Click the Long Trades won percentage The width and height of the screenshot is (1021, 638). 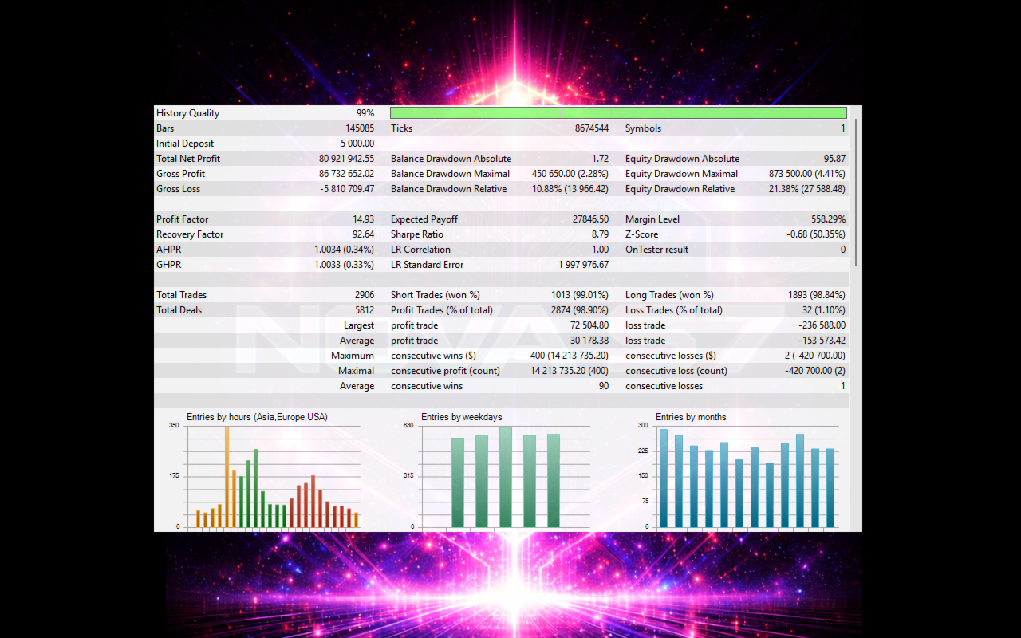click(813, 294)
